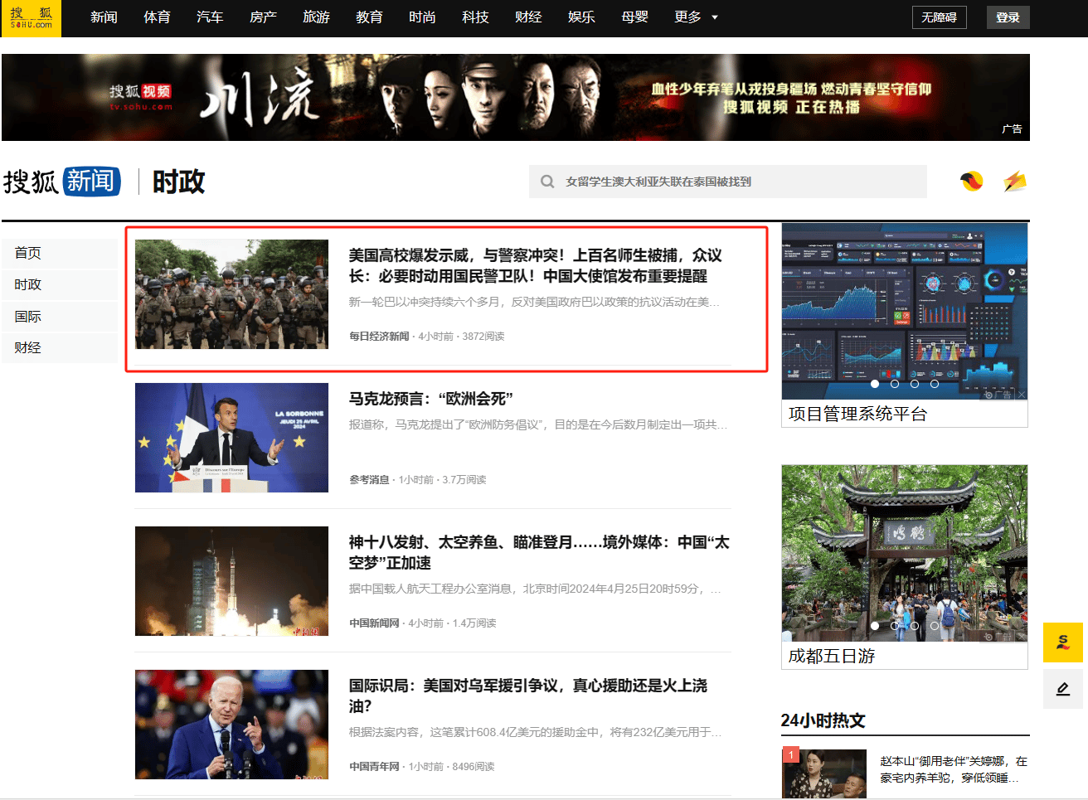
Task: Open headline 美国高校爆发示威
Action: coord(536,265)
